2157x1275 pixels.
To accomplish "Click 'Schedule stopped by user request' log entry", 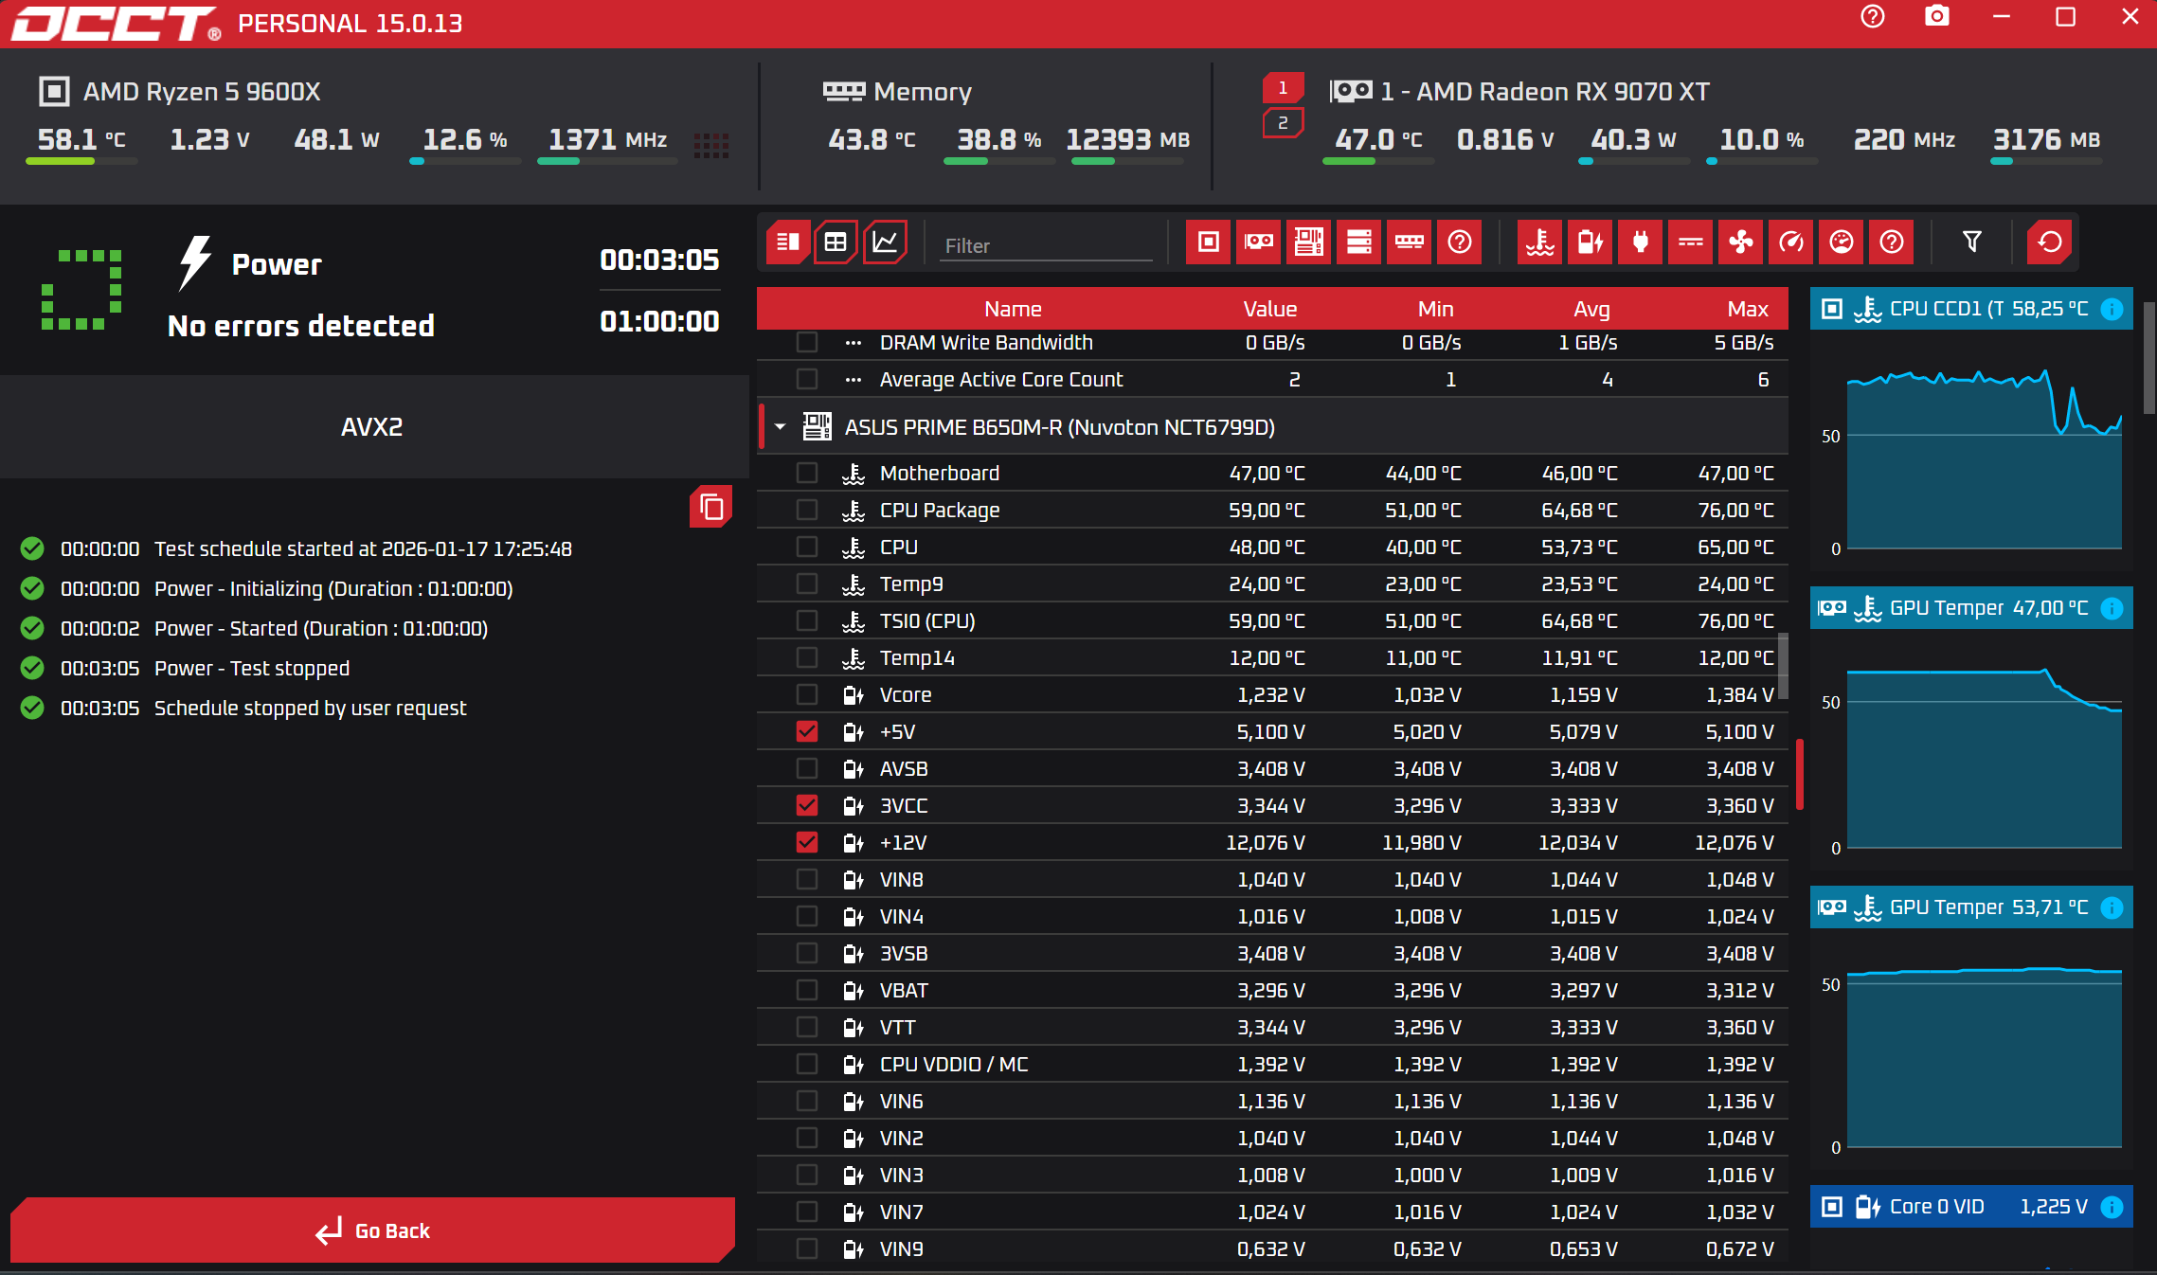I will (311, 708).
